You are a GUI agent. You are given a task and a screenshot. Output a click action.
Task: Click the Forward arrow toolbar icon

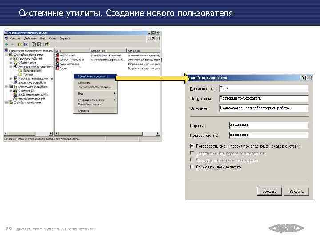click(x=12, y=44)
